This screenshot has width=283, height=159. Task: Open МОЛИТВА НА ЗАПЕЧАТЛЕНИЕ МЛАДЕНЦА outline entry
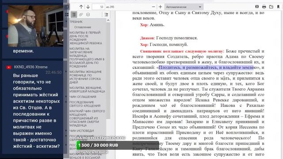87,57
